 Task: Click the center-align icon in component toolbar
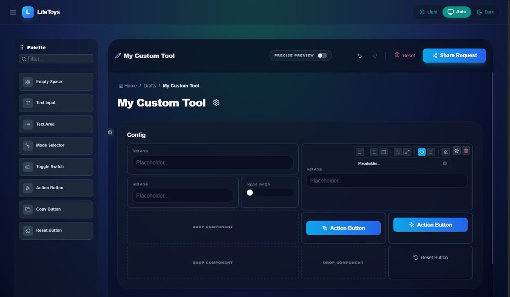pyautogui.click(x=374, y=152)
